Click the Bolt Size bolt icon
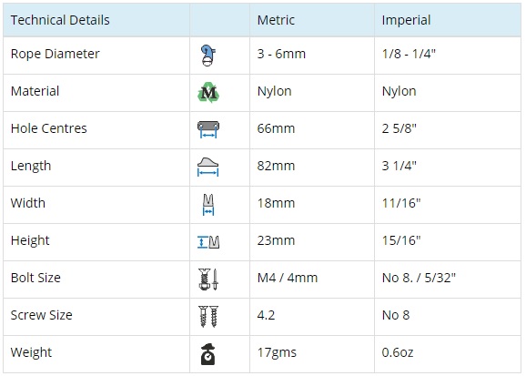This screenshot has height=376, width=526. click(208, 279)
